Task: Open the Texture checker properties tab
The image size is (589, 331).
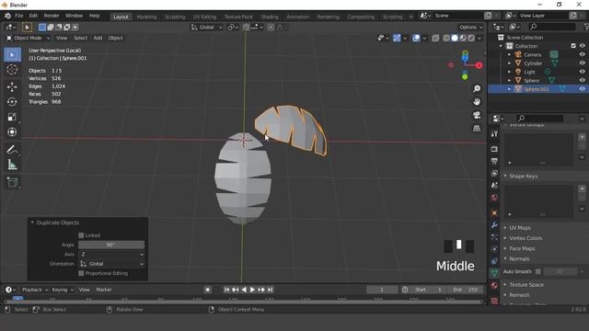Action: coord(494,301)
